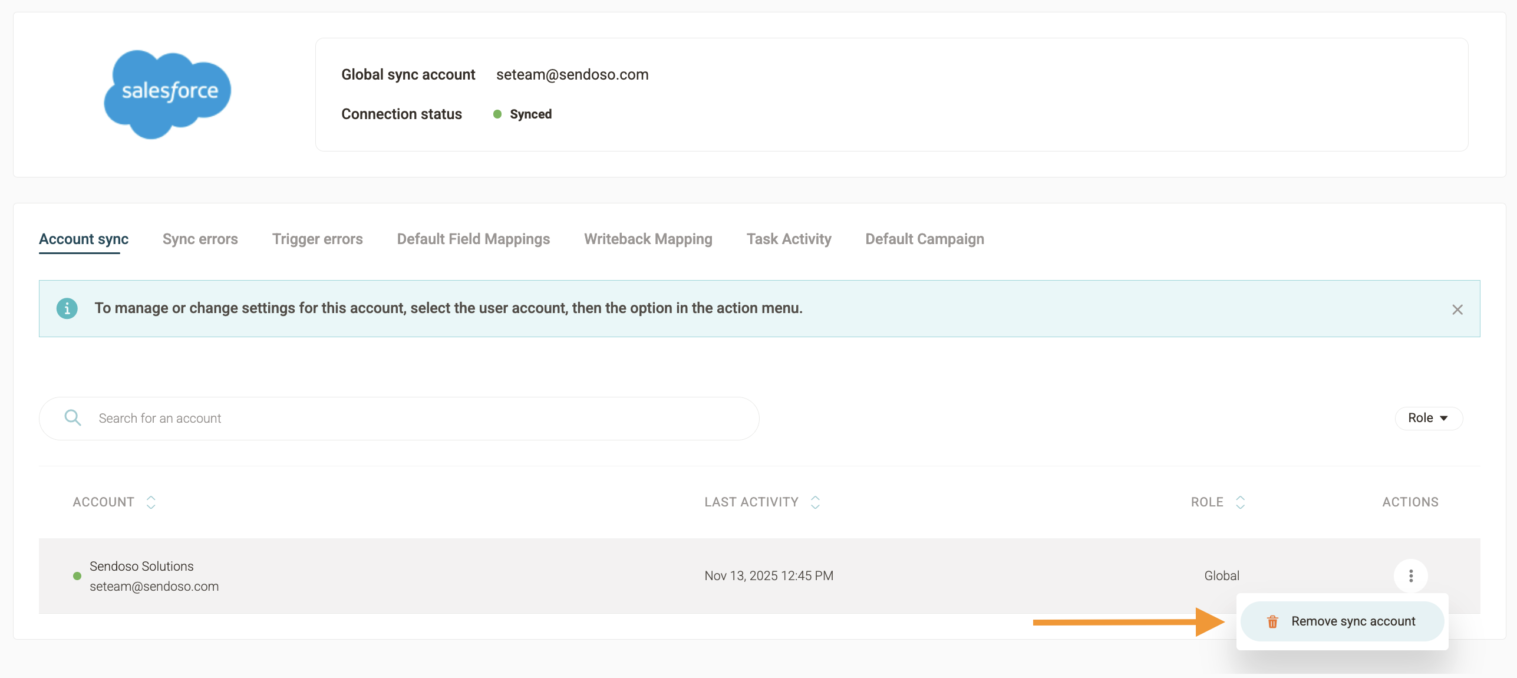This screenshot has width=1517, height=678.
Task: Click the global sync account email at top
Action: (572, 74)
